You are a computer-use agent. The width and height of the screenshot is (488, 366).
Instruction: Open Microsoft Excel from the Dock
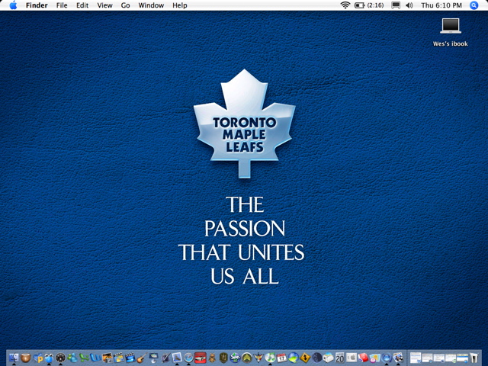pyautogui.click(x=84, y=358)
